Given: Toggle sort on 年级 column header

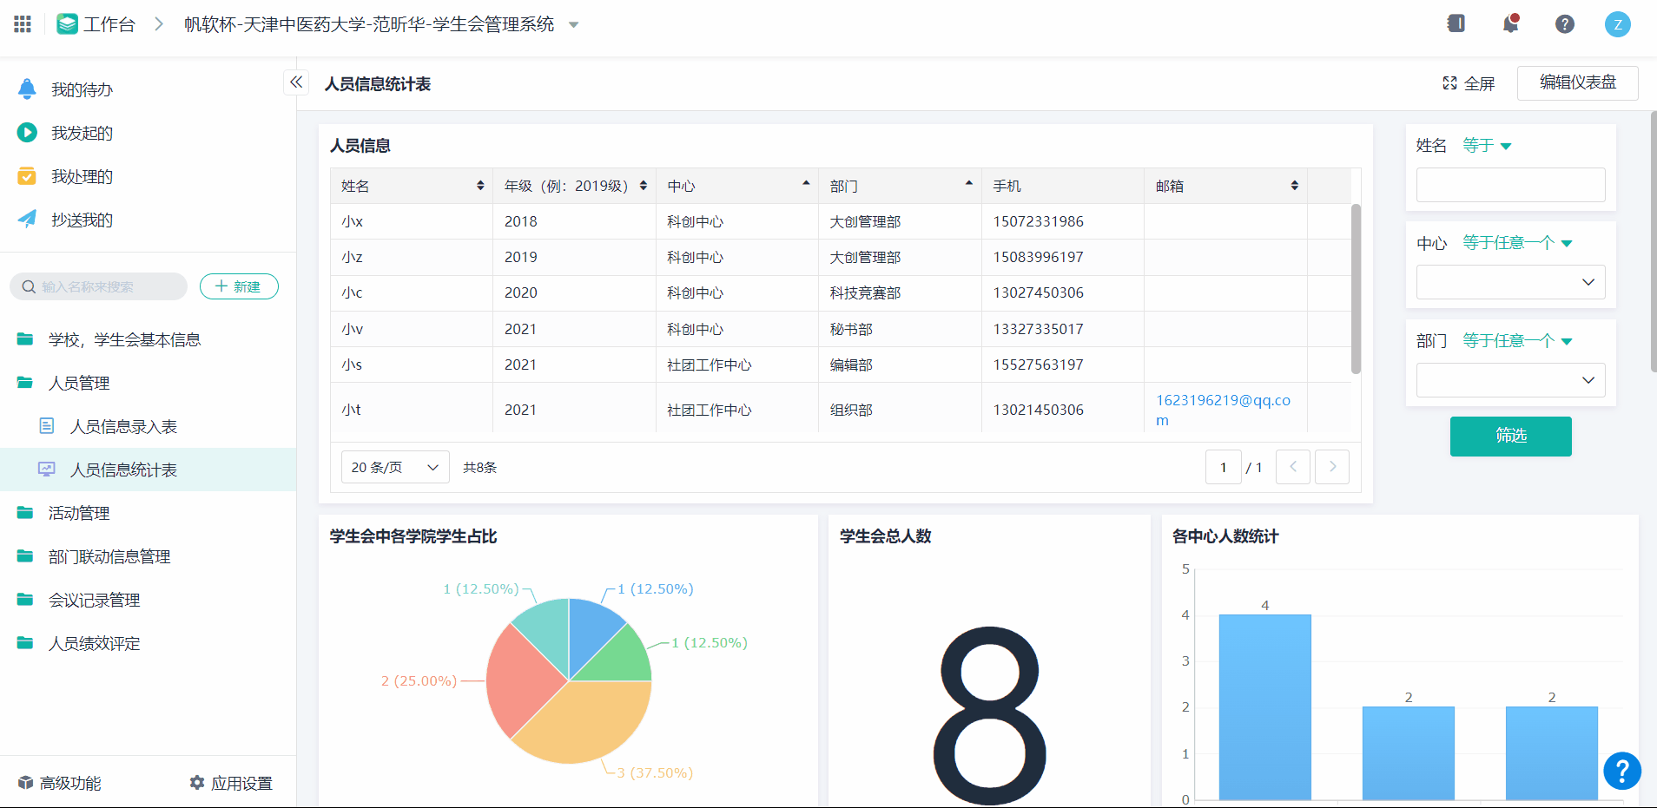Looking at the screenshot, I should pyautogui.click(x=643, y=186).
